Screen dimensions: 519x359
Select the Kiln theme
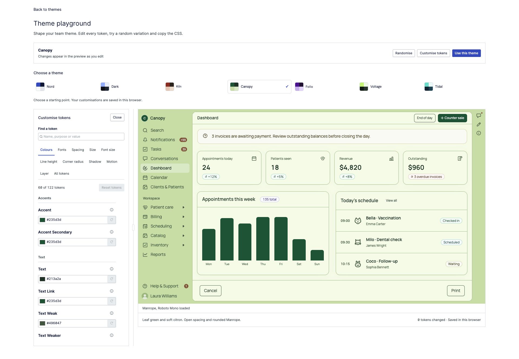tap(195, 87)
